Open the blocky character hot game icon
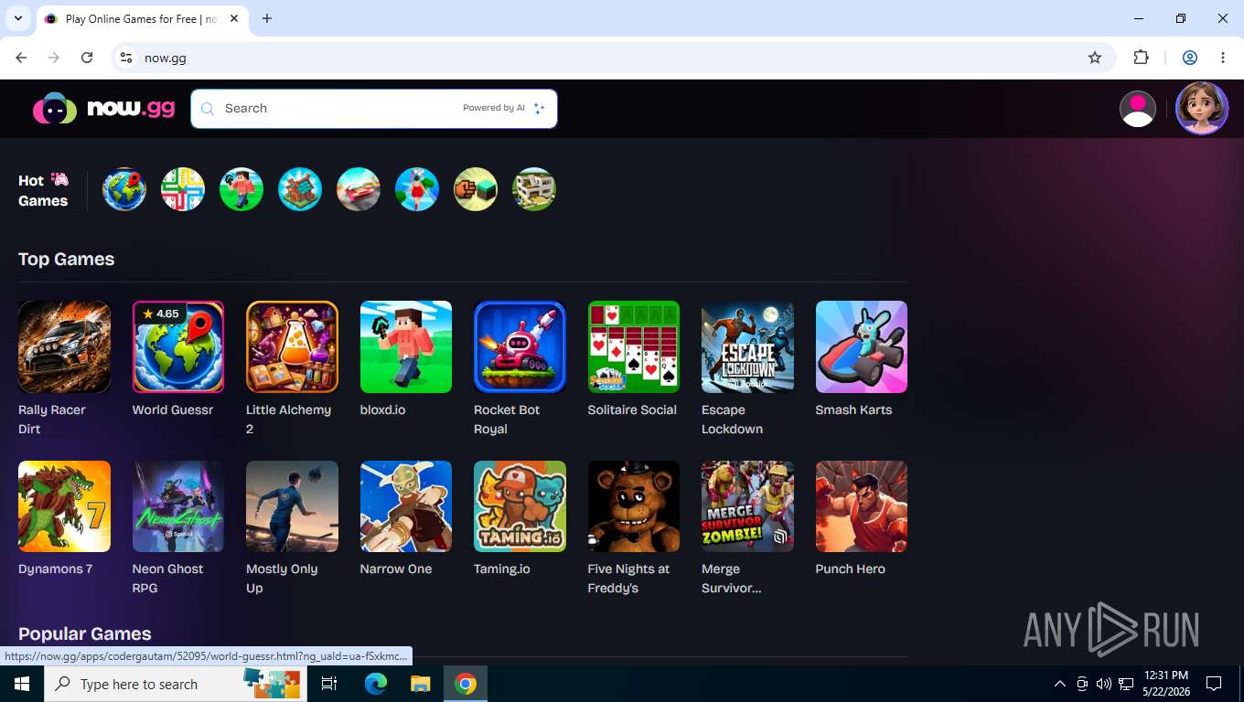1244x702 pixels. (241, 189)
